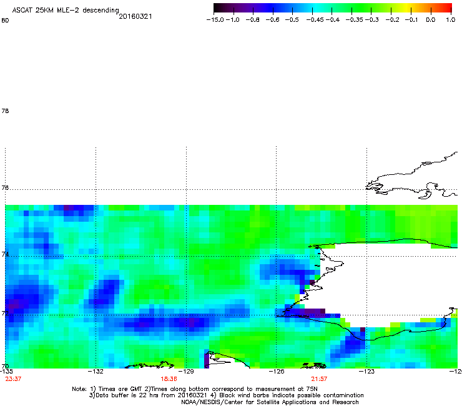Click the dark purple cell near -128.5 at 70N

(207, 360)
